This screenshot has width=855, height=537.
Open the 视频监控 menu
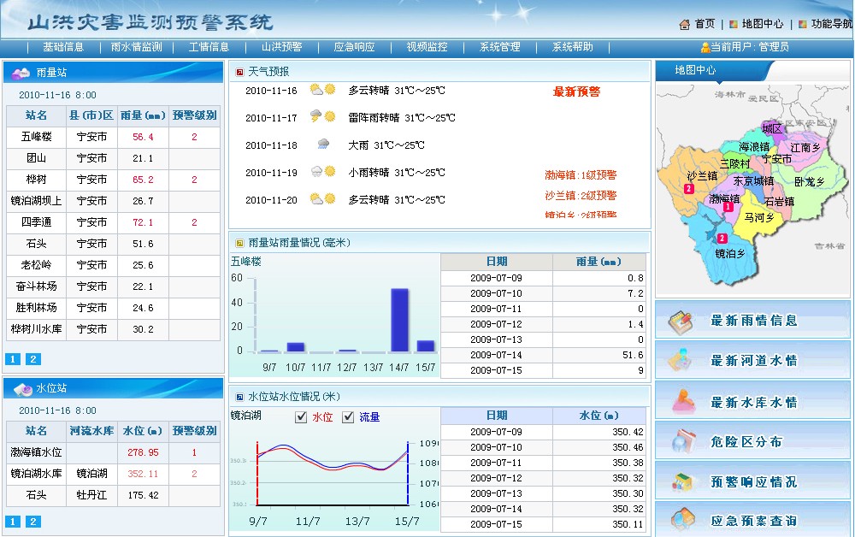tap(427, 47)
